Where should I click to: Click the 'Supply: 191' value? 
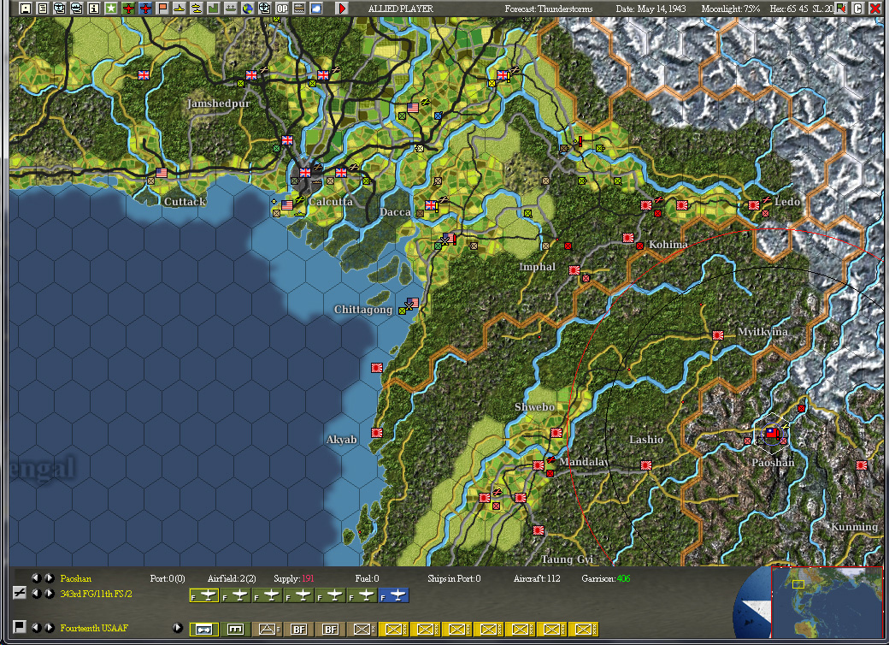(294, 578)
